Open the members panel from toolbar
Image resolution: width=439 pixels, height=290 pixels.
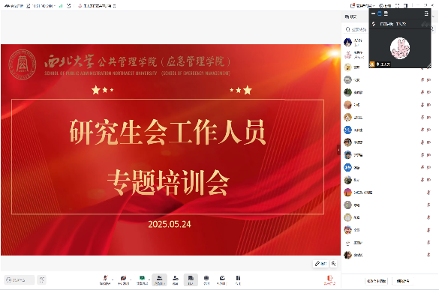(159, 280)
